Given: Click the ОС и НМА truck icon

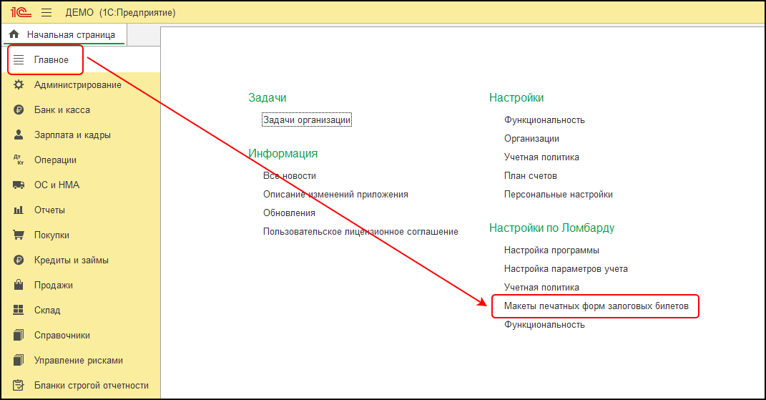Looking at the screenshot, I should click(x=19, y=185).
